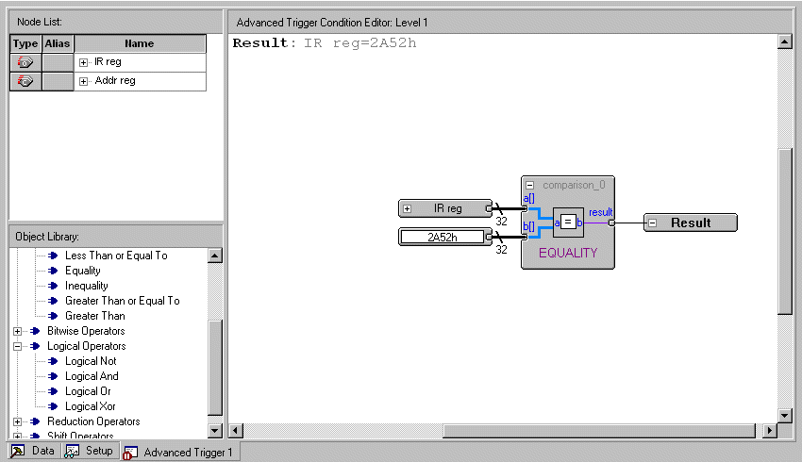Select the Equality operator in Object Library
This screenshot has height=462, width=802.
pos(82,271)
